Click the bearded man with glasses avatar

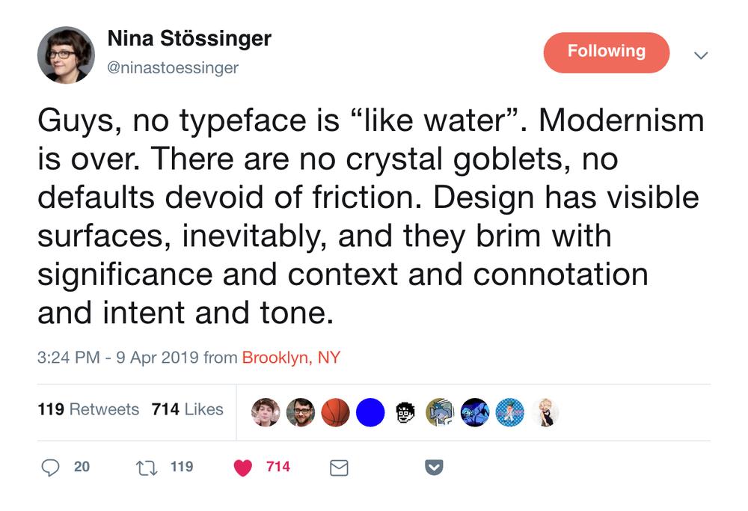(301, 412)
